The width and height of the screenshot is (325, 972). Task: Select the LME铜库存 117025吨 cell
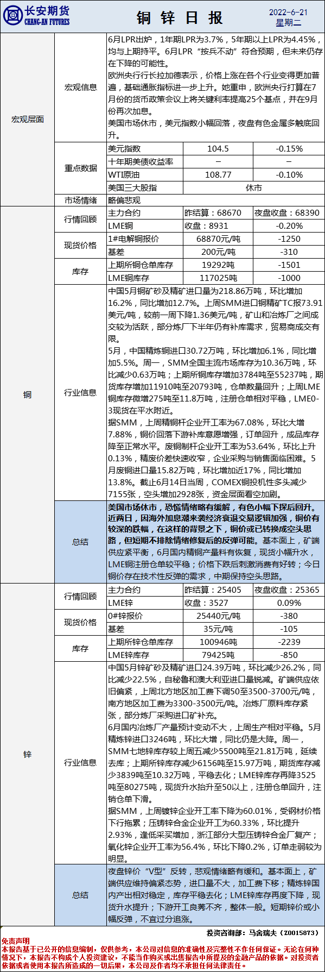[x=218, y=278]
